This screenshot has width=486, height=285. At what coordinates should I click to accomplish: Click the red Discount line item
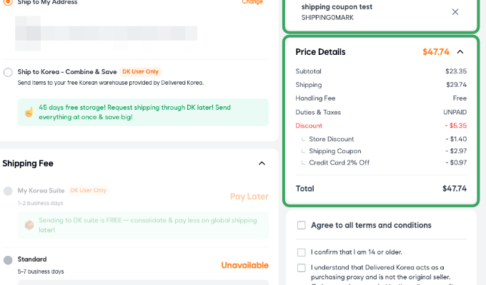(x=309, y=125)
